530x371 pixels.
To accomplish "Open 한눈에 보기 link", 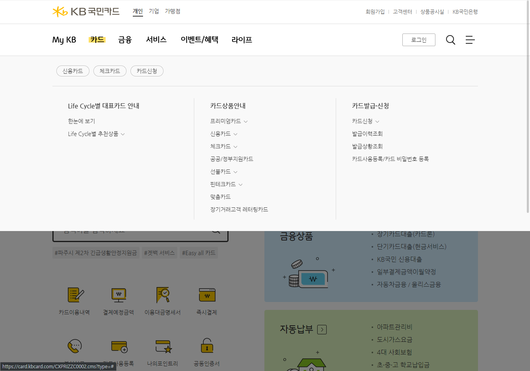I will pos(82,121).
